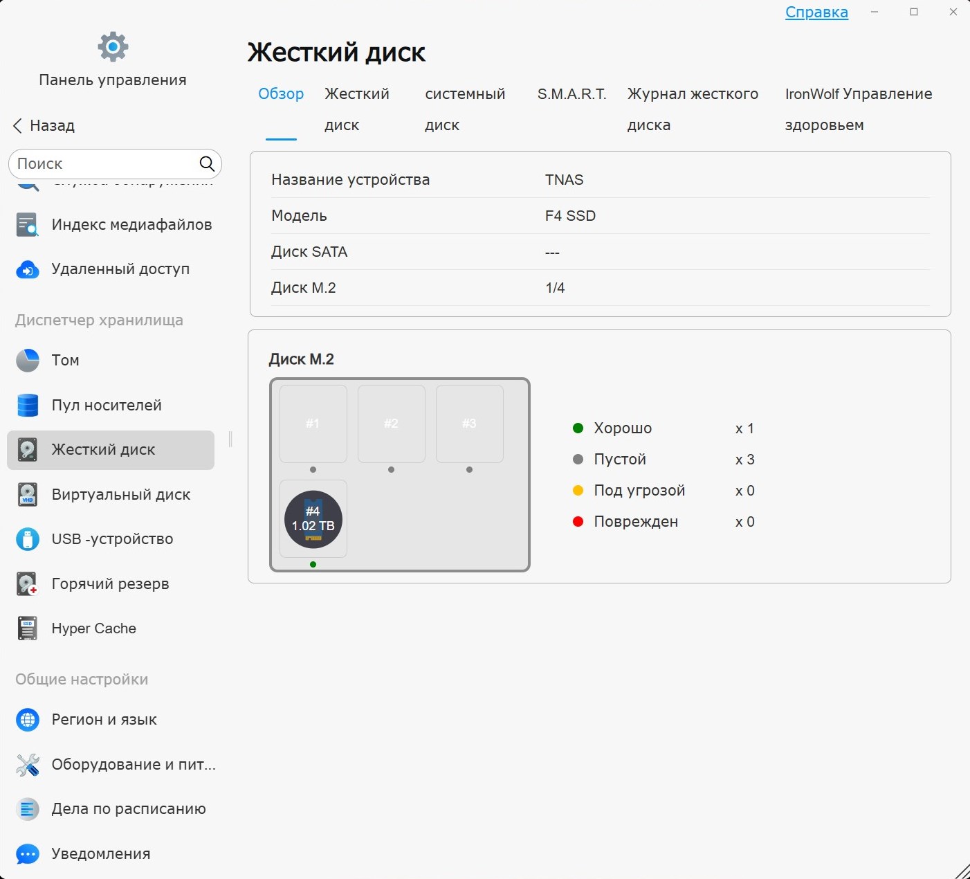Click the back chevron arrow
This screenshot has height=879, width=970.
(17, 125)
